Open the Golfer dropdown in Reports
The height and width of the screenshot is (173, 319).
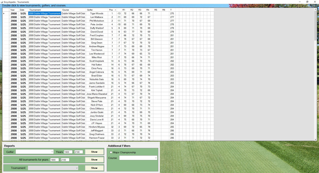pos(52,152)
